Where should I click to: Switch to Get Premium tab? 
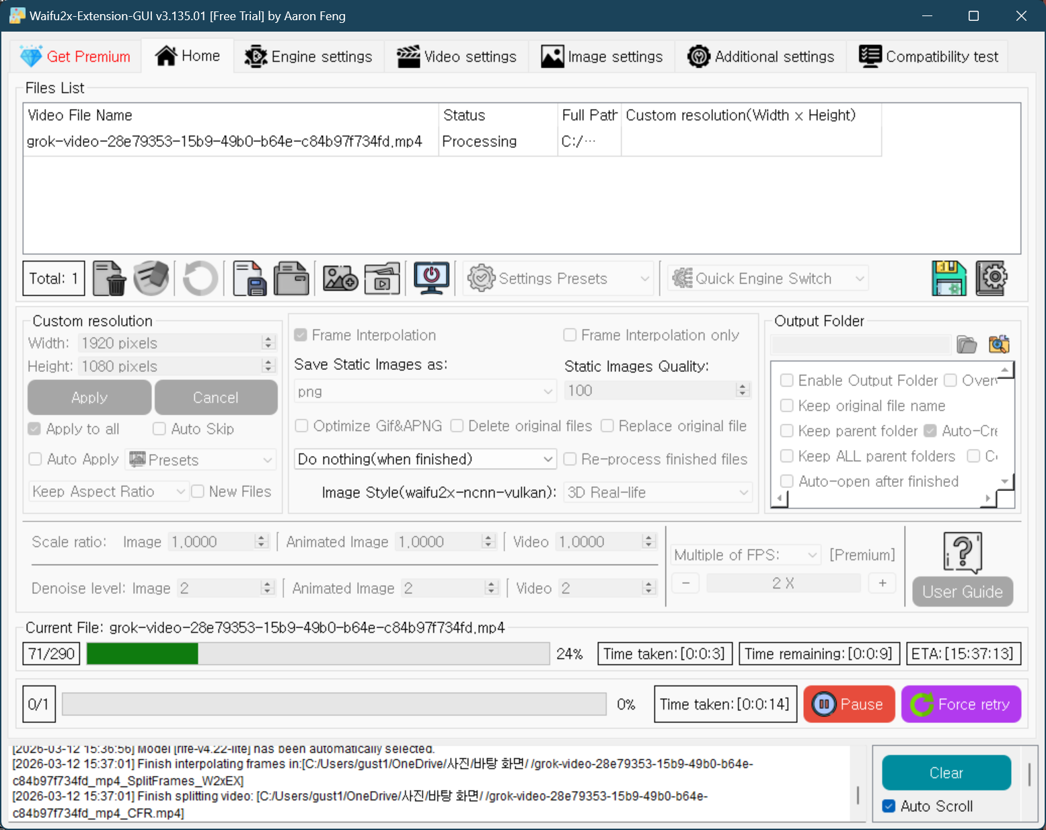click(x=75, y=56)
